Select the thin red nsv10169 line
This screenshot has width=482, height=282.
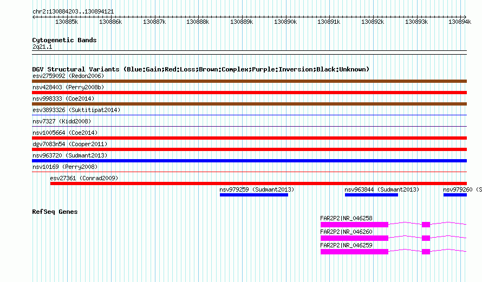pyautogui.click(x=249, y=172)
